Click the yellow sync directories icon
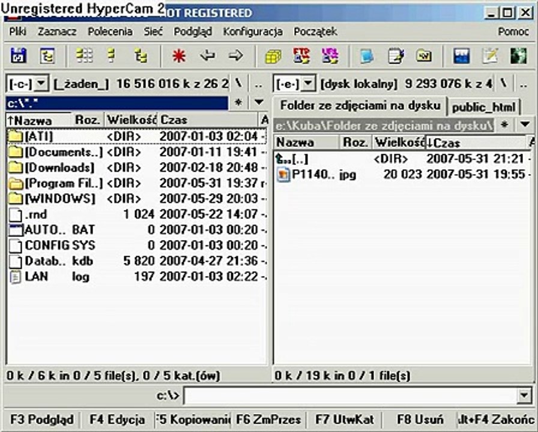 click(x=424, y=56)
